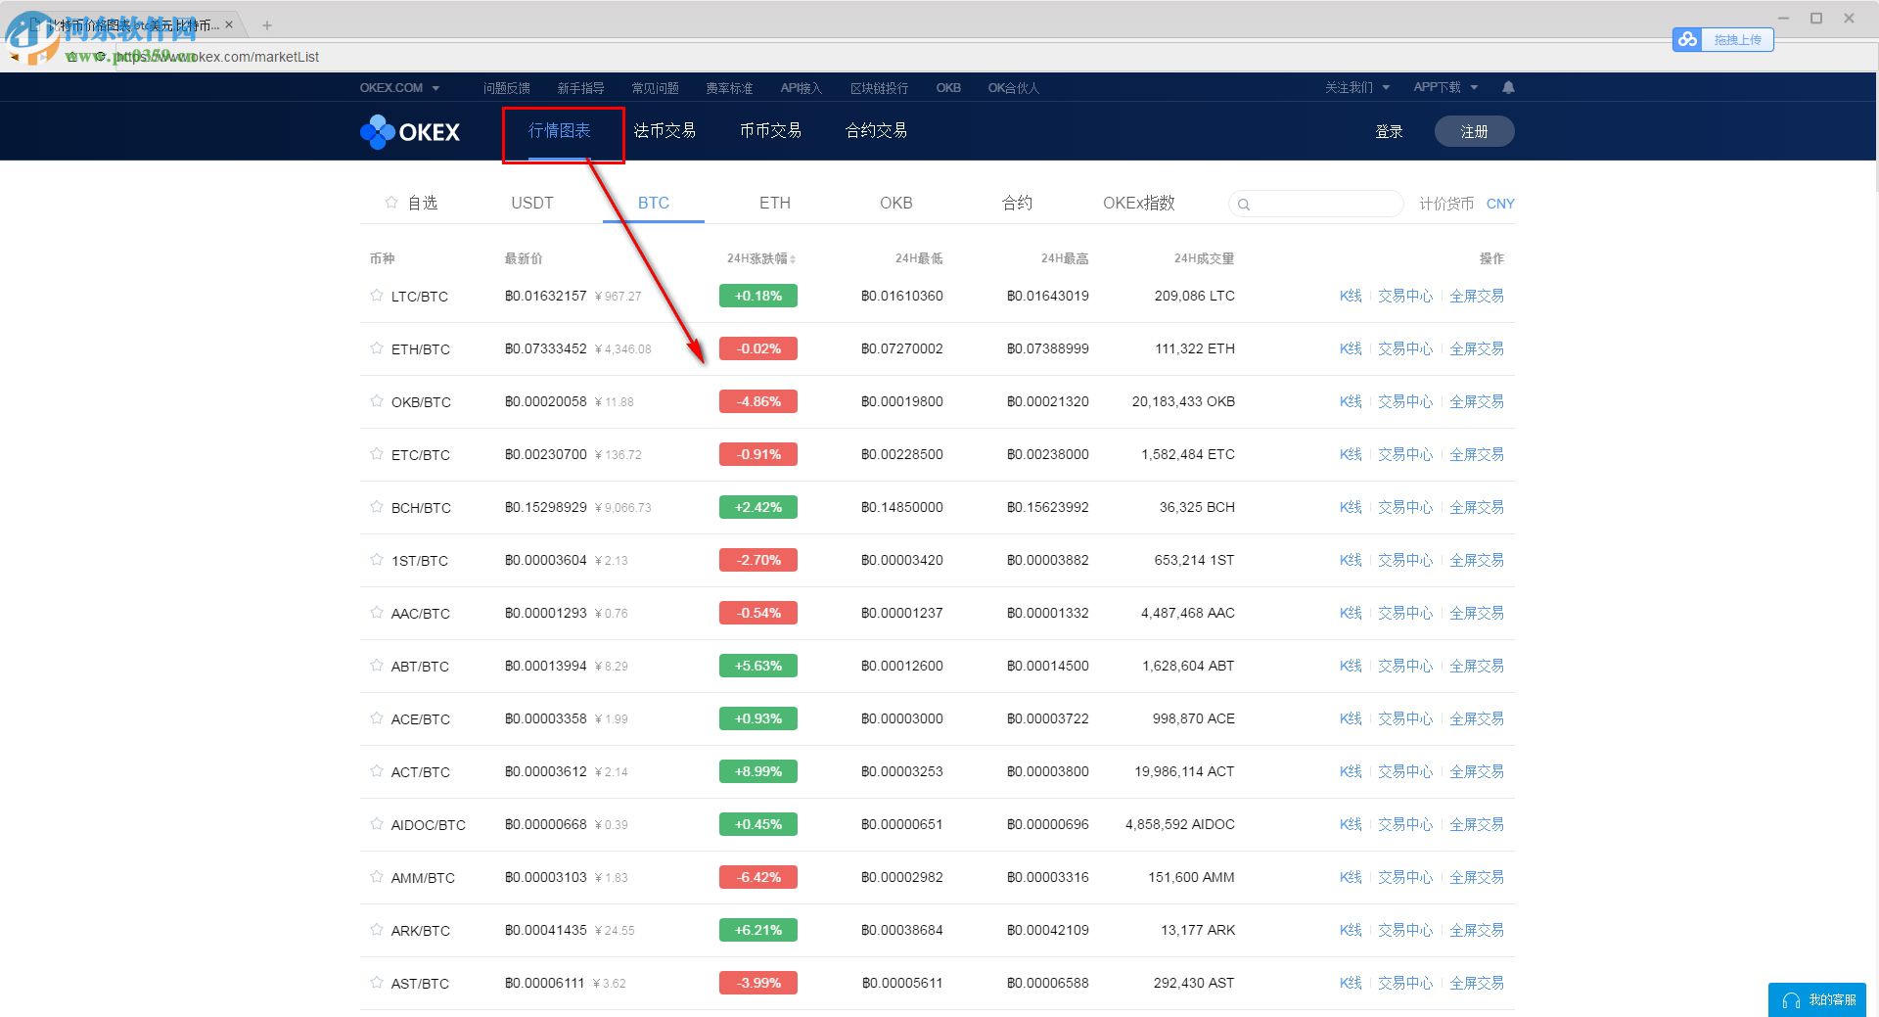
Task: Click the cloud upload icon in title bar
Action: [x=1687, y=40]
